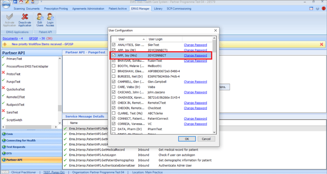Close the User Configuration dialog

point(215,30)
